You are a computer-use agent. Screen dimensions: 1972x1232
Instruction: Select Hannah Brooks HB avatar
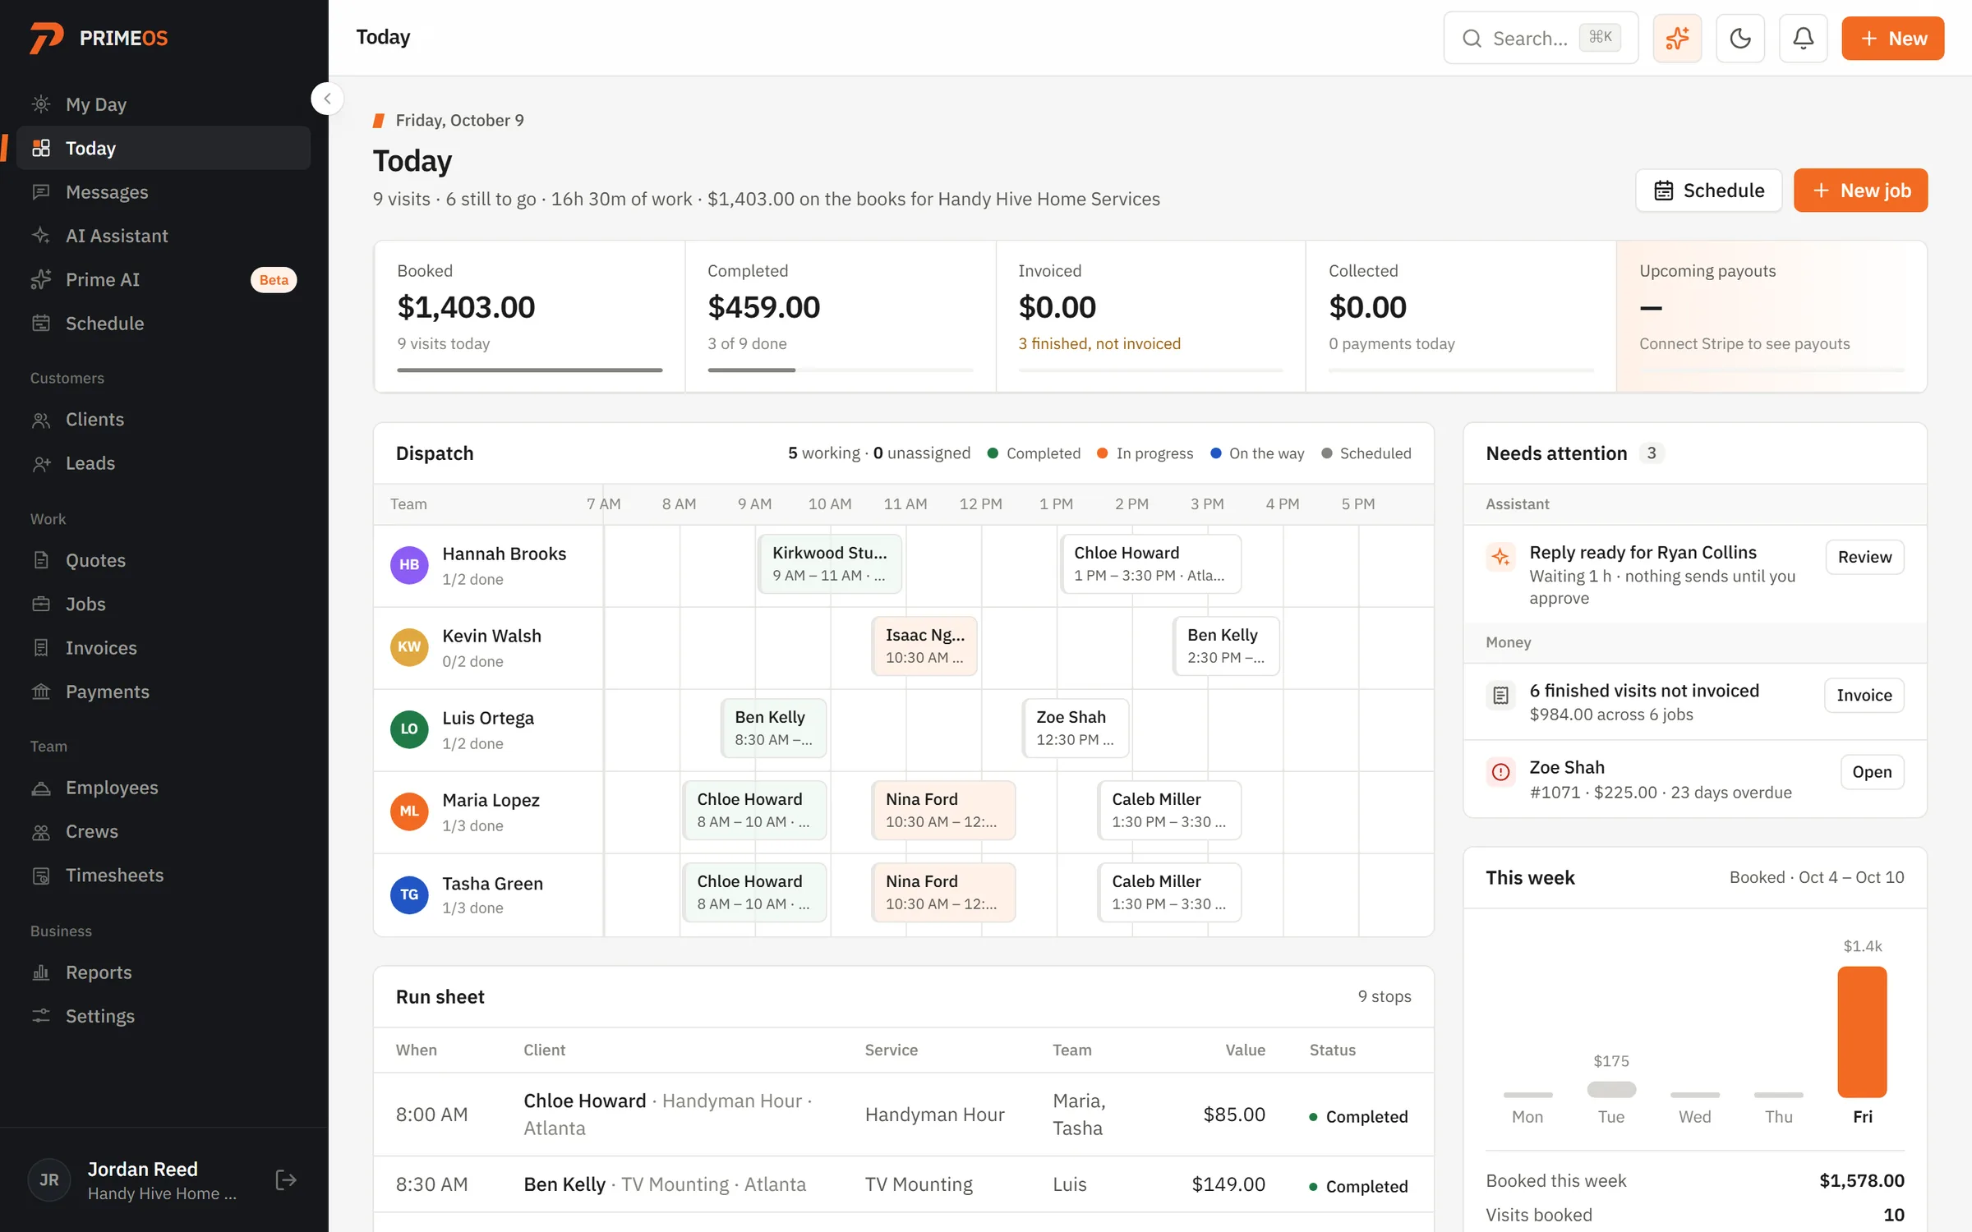click(x=409, y=565)
